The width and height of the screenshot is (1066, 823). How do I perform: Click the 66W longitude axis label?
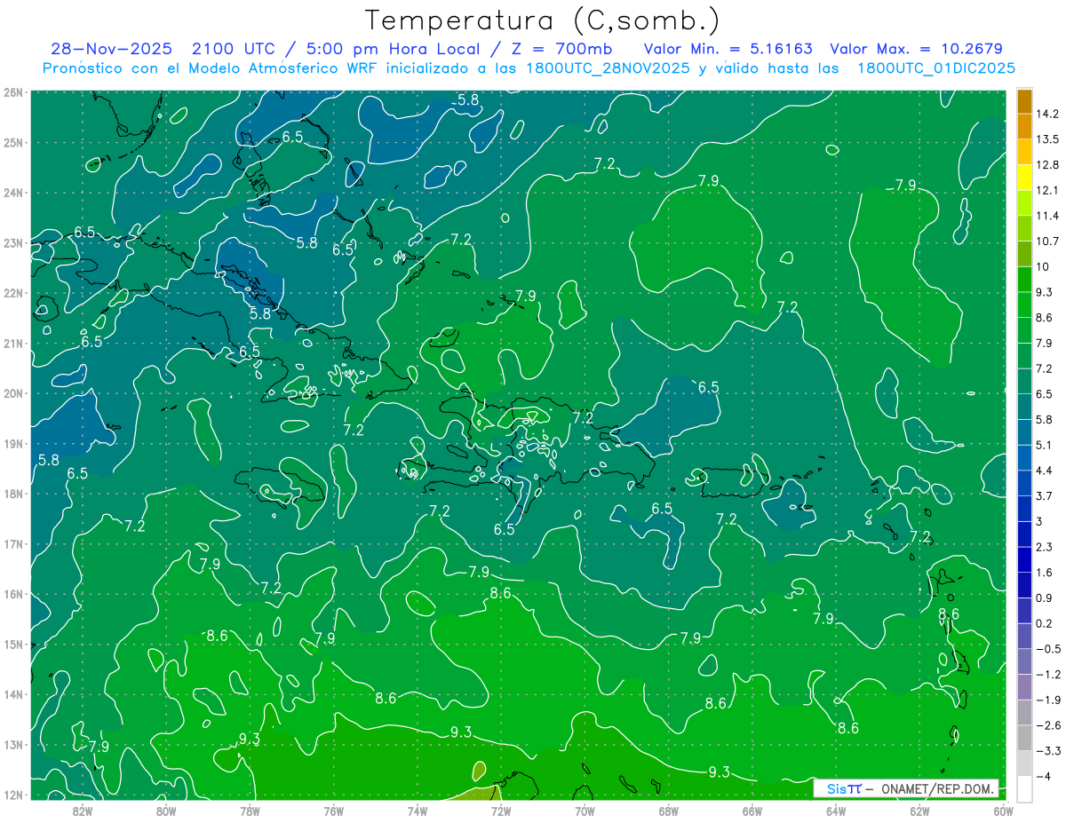pyautogui.click(x=752, y=811)
